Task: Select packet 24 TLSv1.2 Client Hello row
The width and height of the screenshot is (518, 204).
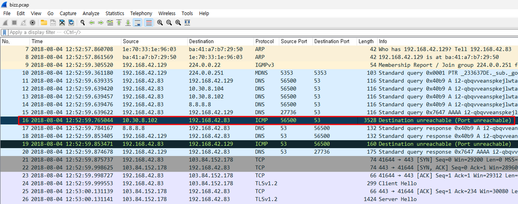Action: [x=259, y=183]
